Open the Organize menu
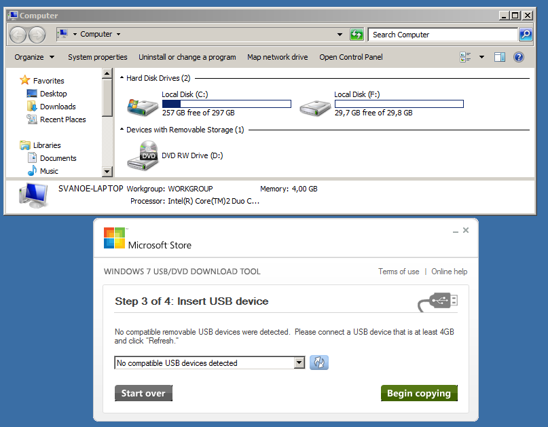This screenshot has width=548, height=427. (x=34, y=57)
